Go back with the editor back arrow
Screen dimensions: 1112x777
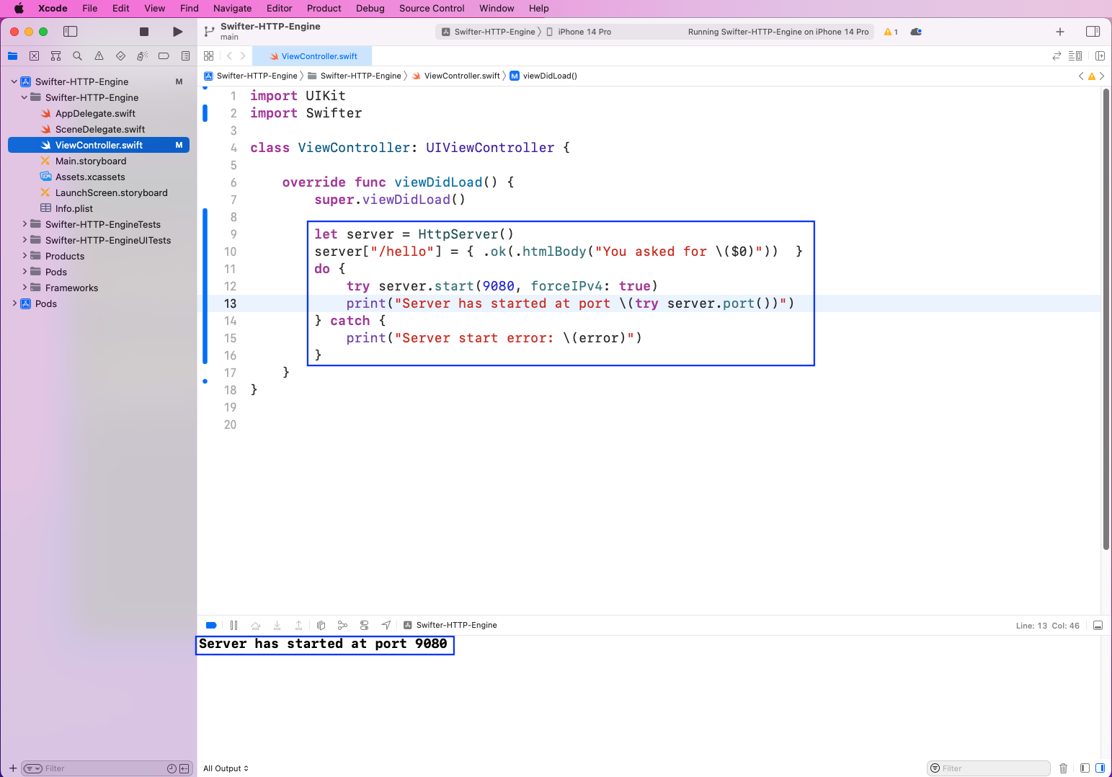pos(229,56)
